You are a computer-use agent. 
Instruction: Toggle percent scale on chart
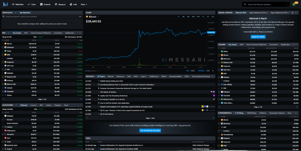[213, 71]
